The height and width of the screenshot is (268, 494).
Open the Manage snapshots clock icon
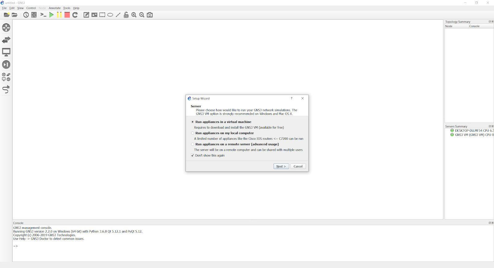pos(26,15)
